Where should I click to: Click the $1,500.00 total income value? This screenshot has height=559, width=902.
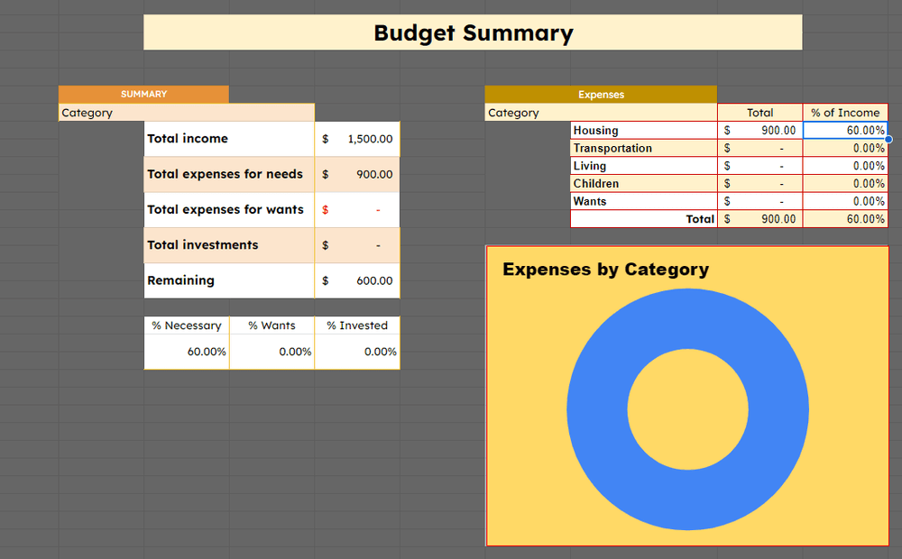tap(357, 139)
